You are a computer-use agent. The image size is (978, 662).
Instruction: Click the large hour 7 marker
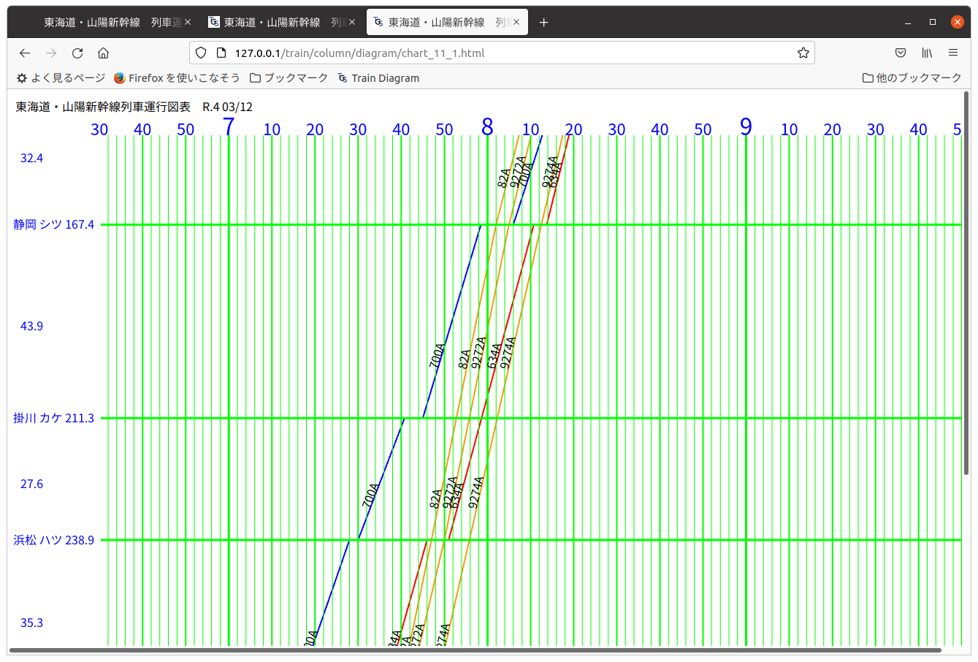pos(229,127)
